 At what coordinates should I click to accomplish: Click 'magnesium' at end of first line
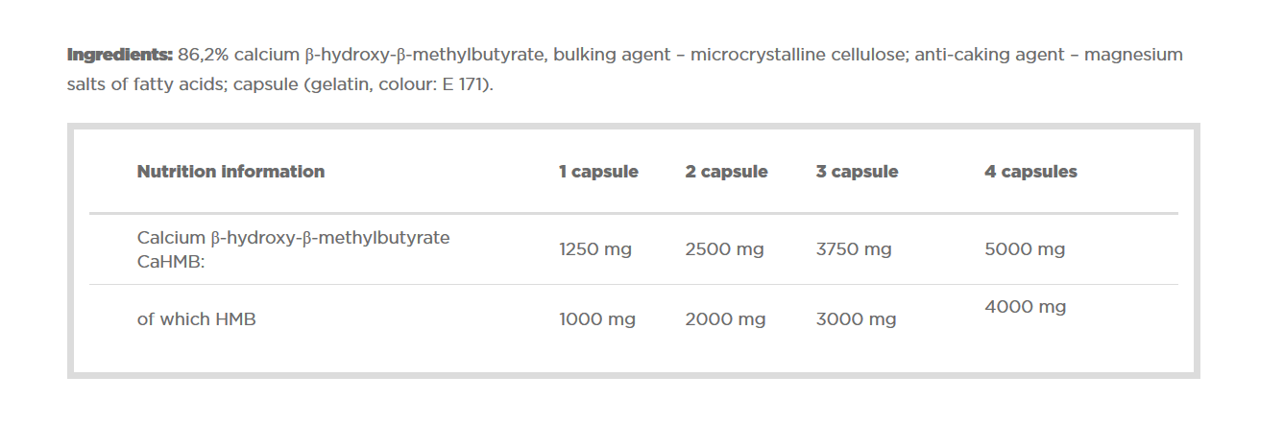tap(1135, 55)
